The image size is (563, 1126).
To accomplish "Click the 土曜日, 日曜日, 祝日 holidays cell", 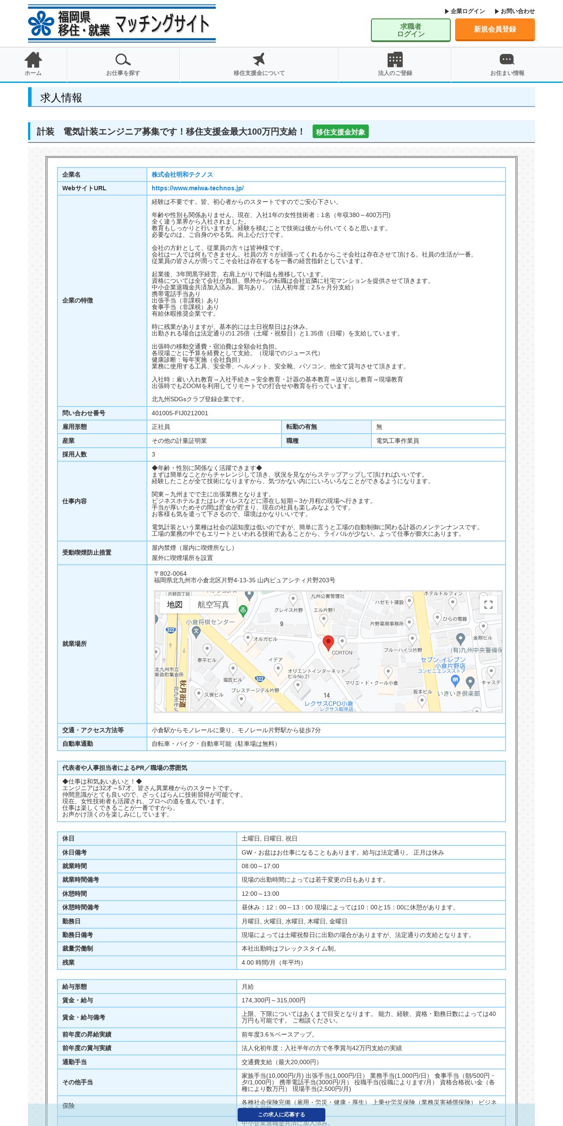I will pos(371,838).
